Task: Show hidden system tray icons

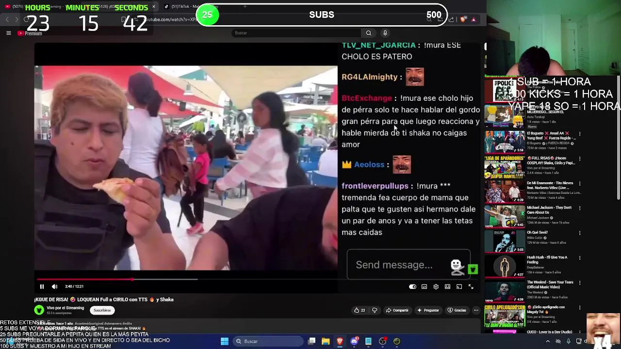Action: (548, 341)
